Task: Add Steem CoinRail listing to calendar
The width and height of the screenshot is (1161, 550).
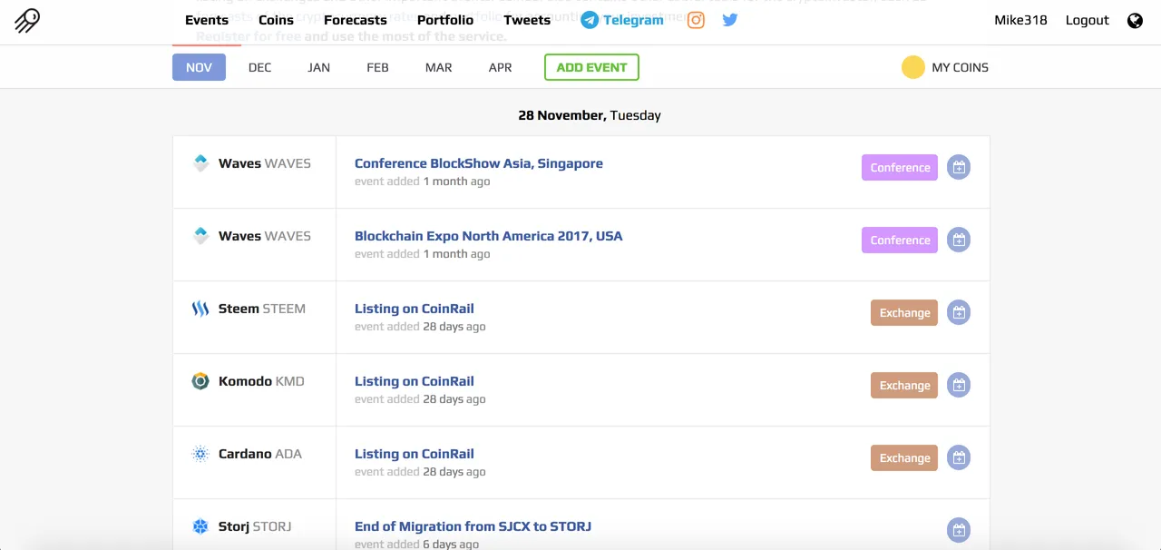Action: pyautogui.click(x=959, y=312)
